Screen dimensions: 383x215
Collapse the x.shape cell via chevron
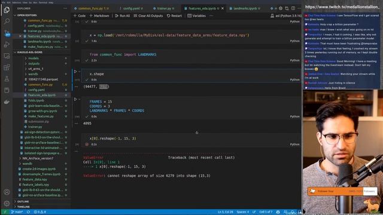pyautogui.click(x=80, y=72)
